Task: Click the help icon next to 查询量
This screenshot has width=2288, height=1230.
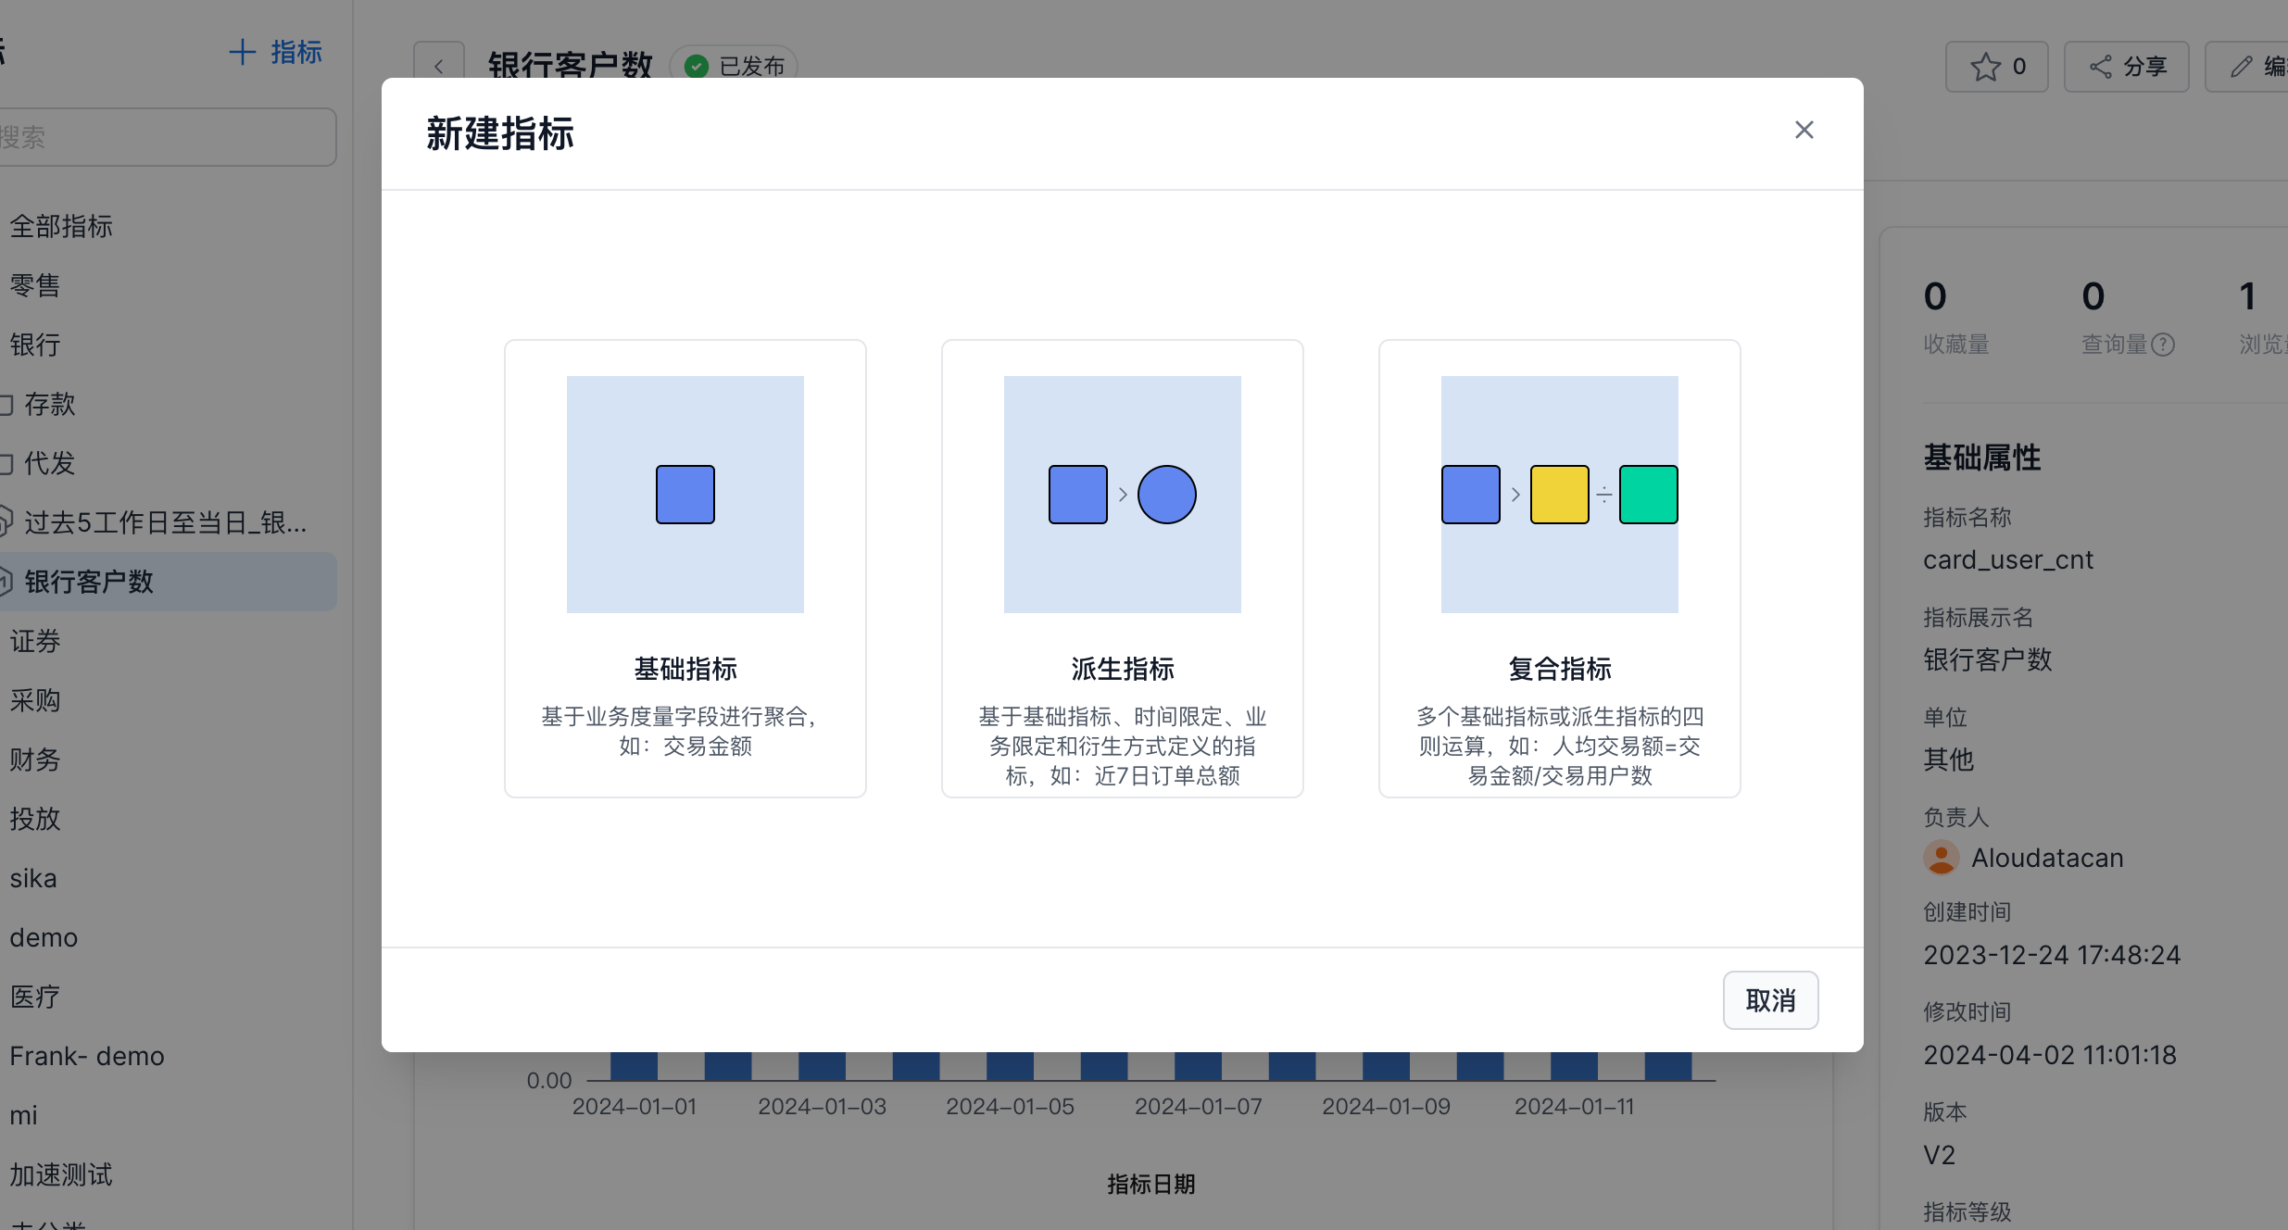Action: pos(2163,345)
